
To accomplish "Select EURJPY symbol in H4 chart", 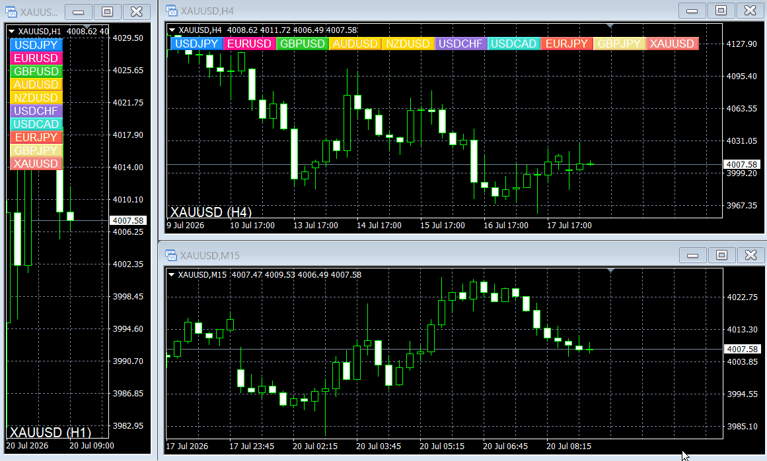I will coord(566,44).
